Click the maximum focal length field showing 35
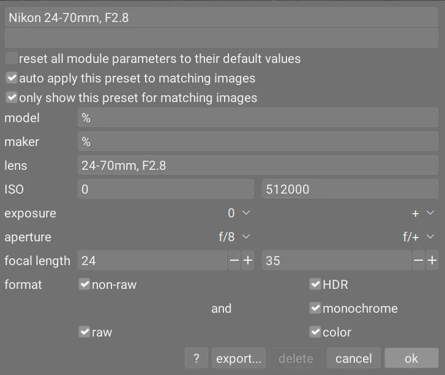Viewport: 445px width, 375px height. [x=337, y=260]
